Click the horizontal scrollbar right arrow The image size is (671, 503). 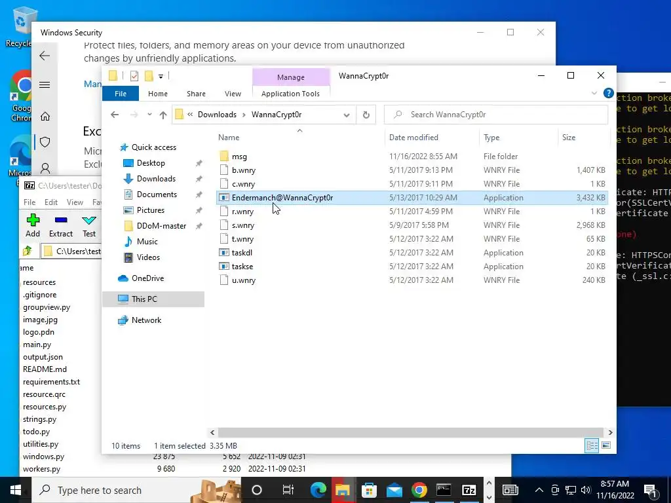[x=610, y=432]
